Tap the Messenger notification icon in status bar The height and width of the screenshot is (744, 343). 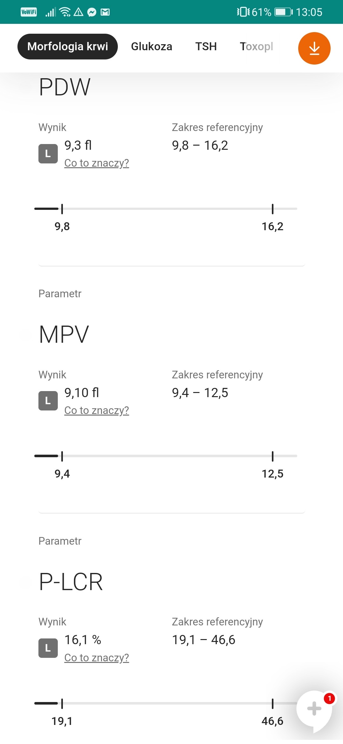92,12
